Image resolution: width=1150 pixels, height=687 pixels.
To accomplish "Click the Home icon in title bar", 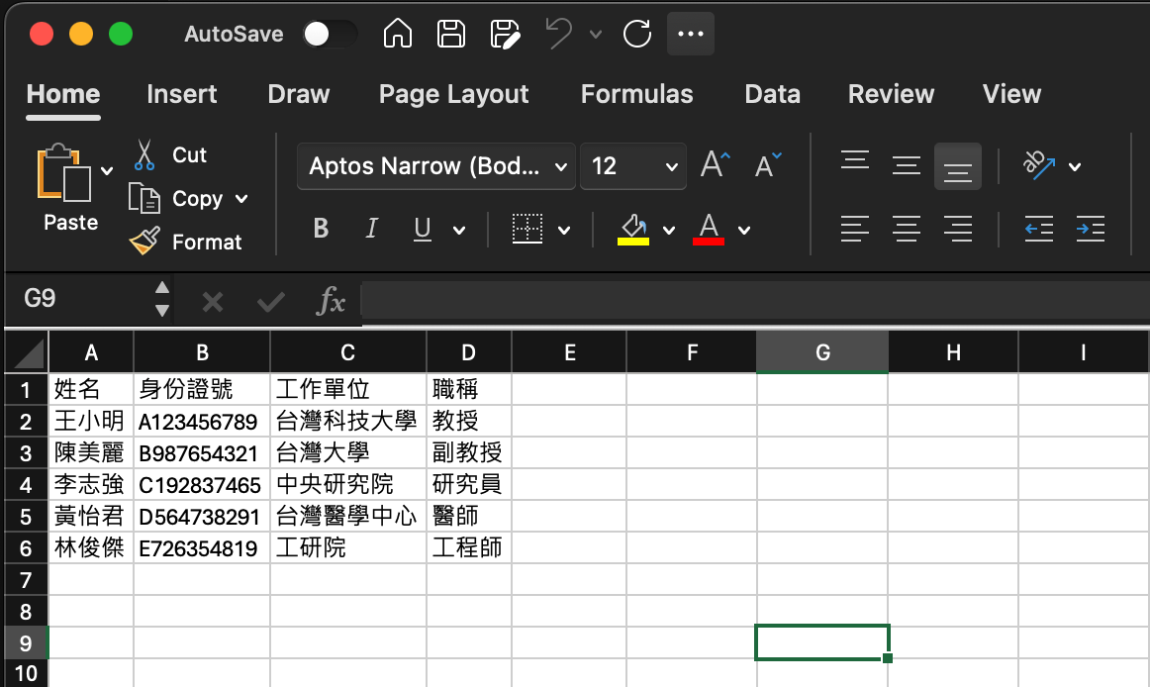I will pyautogui.click(x=397, y=34).
